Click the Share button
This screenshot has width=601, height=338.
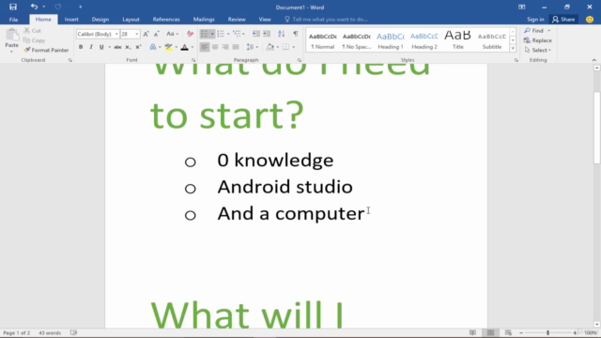tap(563, 19)
